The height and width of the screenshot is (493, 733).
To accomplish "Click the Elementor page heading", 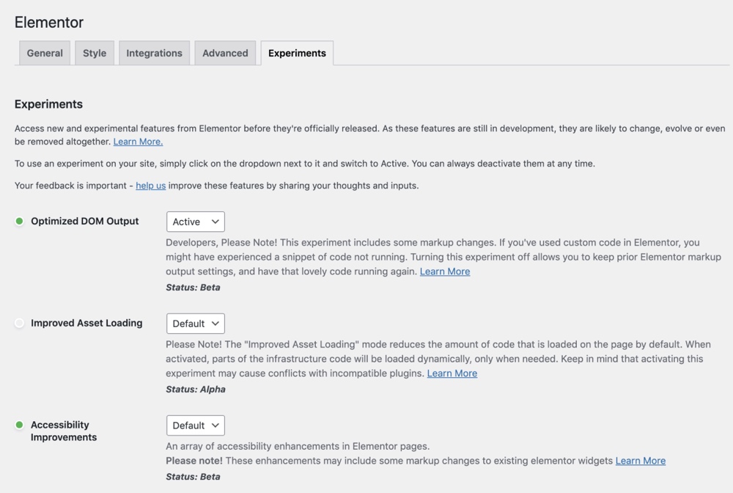I will pos(49,22).
